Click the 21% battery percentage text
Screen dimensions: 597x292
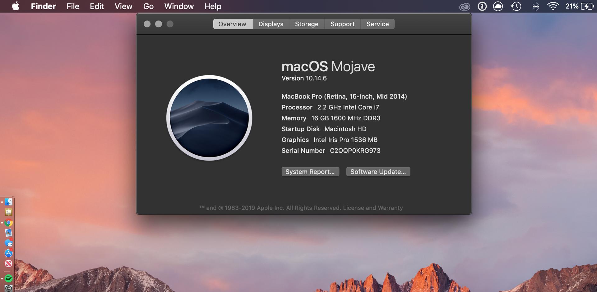pos(572,6)
